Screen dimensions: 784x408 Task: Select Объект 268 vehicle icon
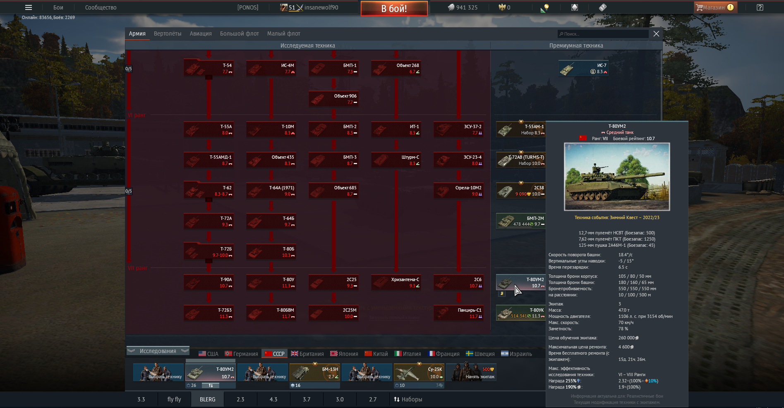[x=396, y=68]
